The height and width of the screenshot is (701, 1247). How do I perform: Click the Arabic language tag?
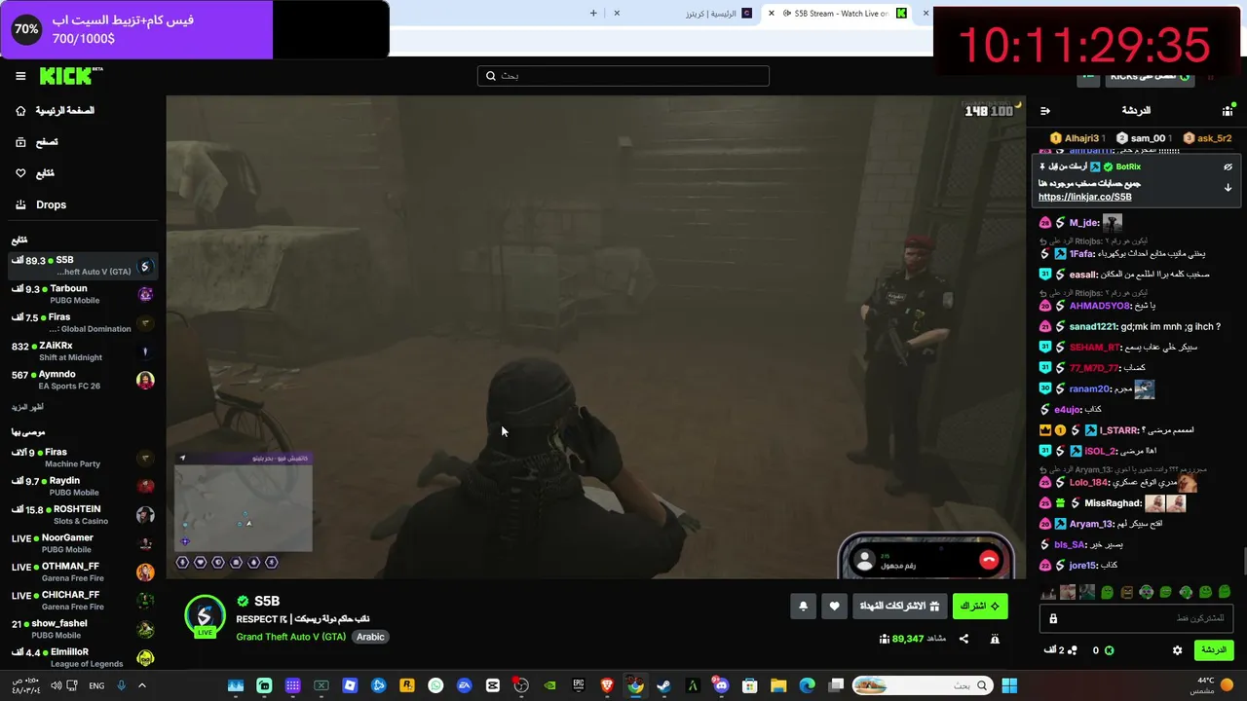click(370, 637)
